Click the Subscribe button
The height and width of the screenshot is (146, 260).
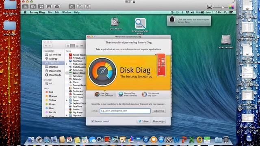pyautogui.click(x=159, y=111)
